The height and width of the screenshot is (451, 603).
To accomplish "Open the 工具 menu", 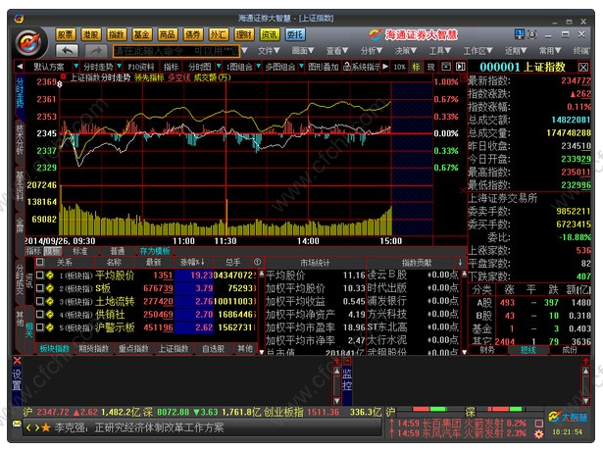I will [x=440, y=51].
